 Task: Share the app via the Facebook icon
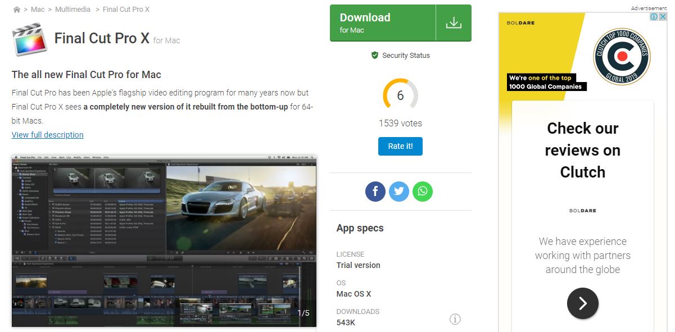tap(375, 191)
